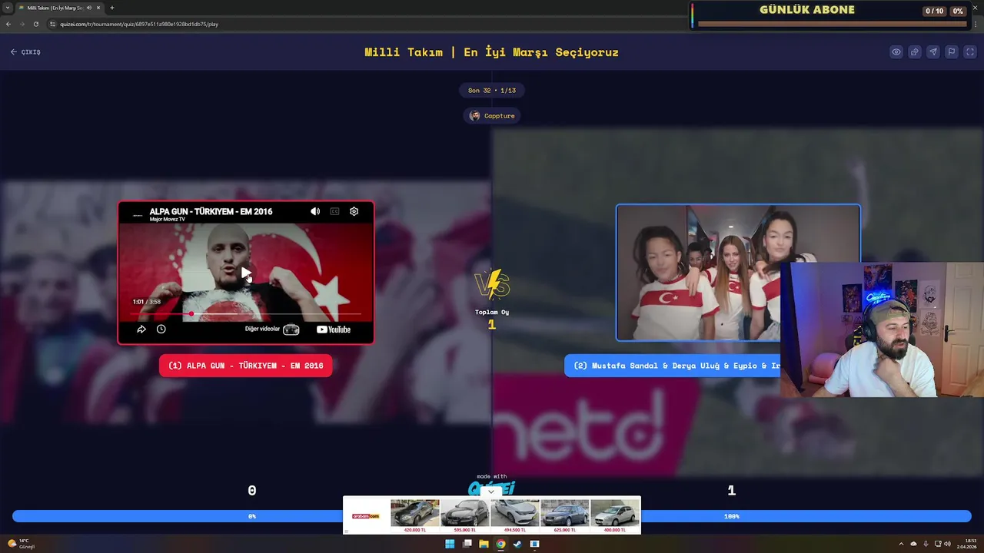
Task: Open the Windows Start menu
Action: point(450,544)
